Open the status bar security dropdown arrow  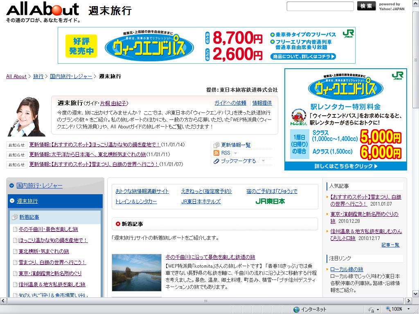(378, 310)
